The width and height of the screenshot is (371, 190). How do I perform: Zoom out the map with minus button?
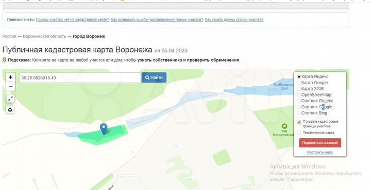click(x=10, y=86)
